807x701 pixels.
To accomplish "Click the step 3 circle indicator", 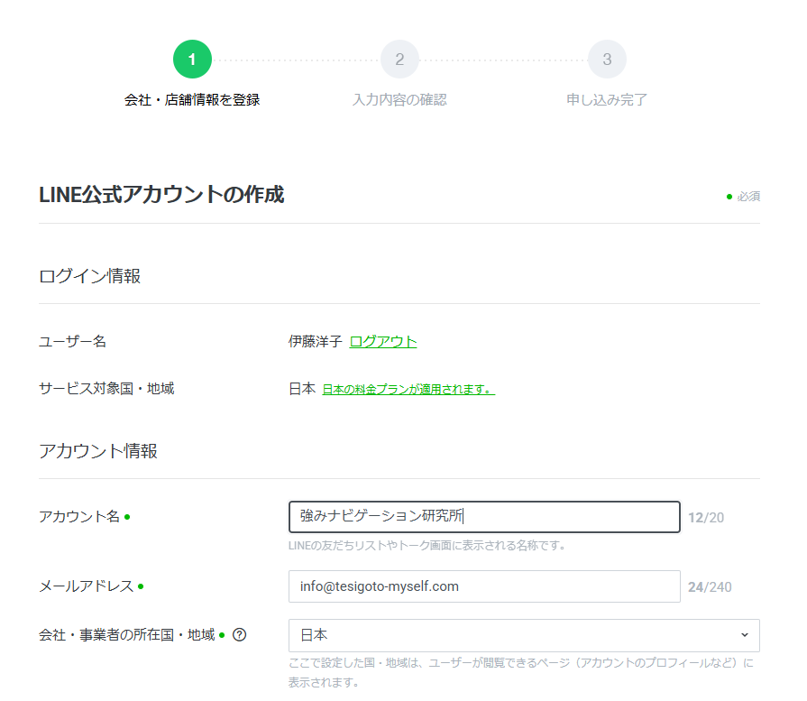I will [x=607, y=60].
